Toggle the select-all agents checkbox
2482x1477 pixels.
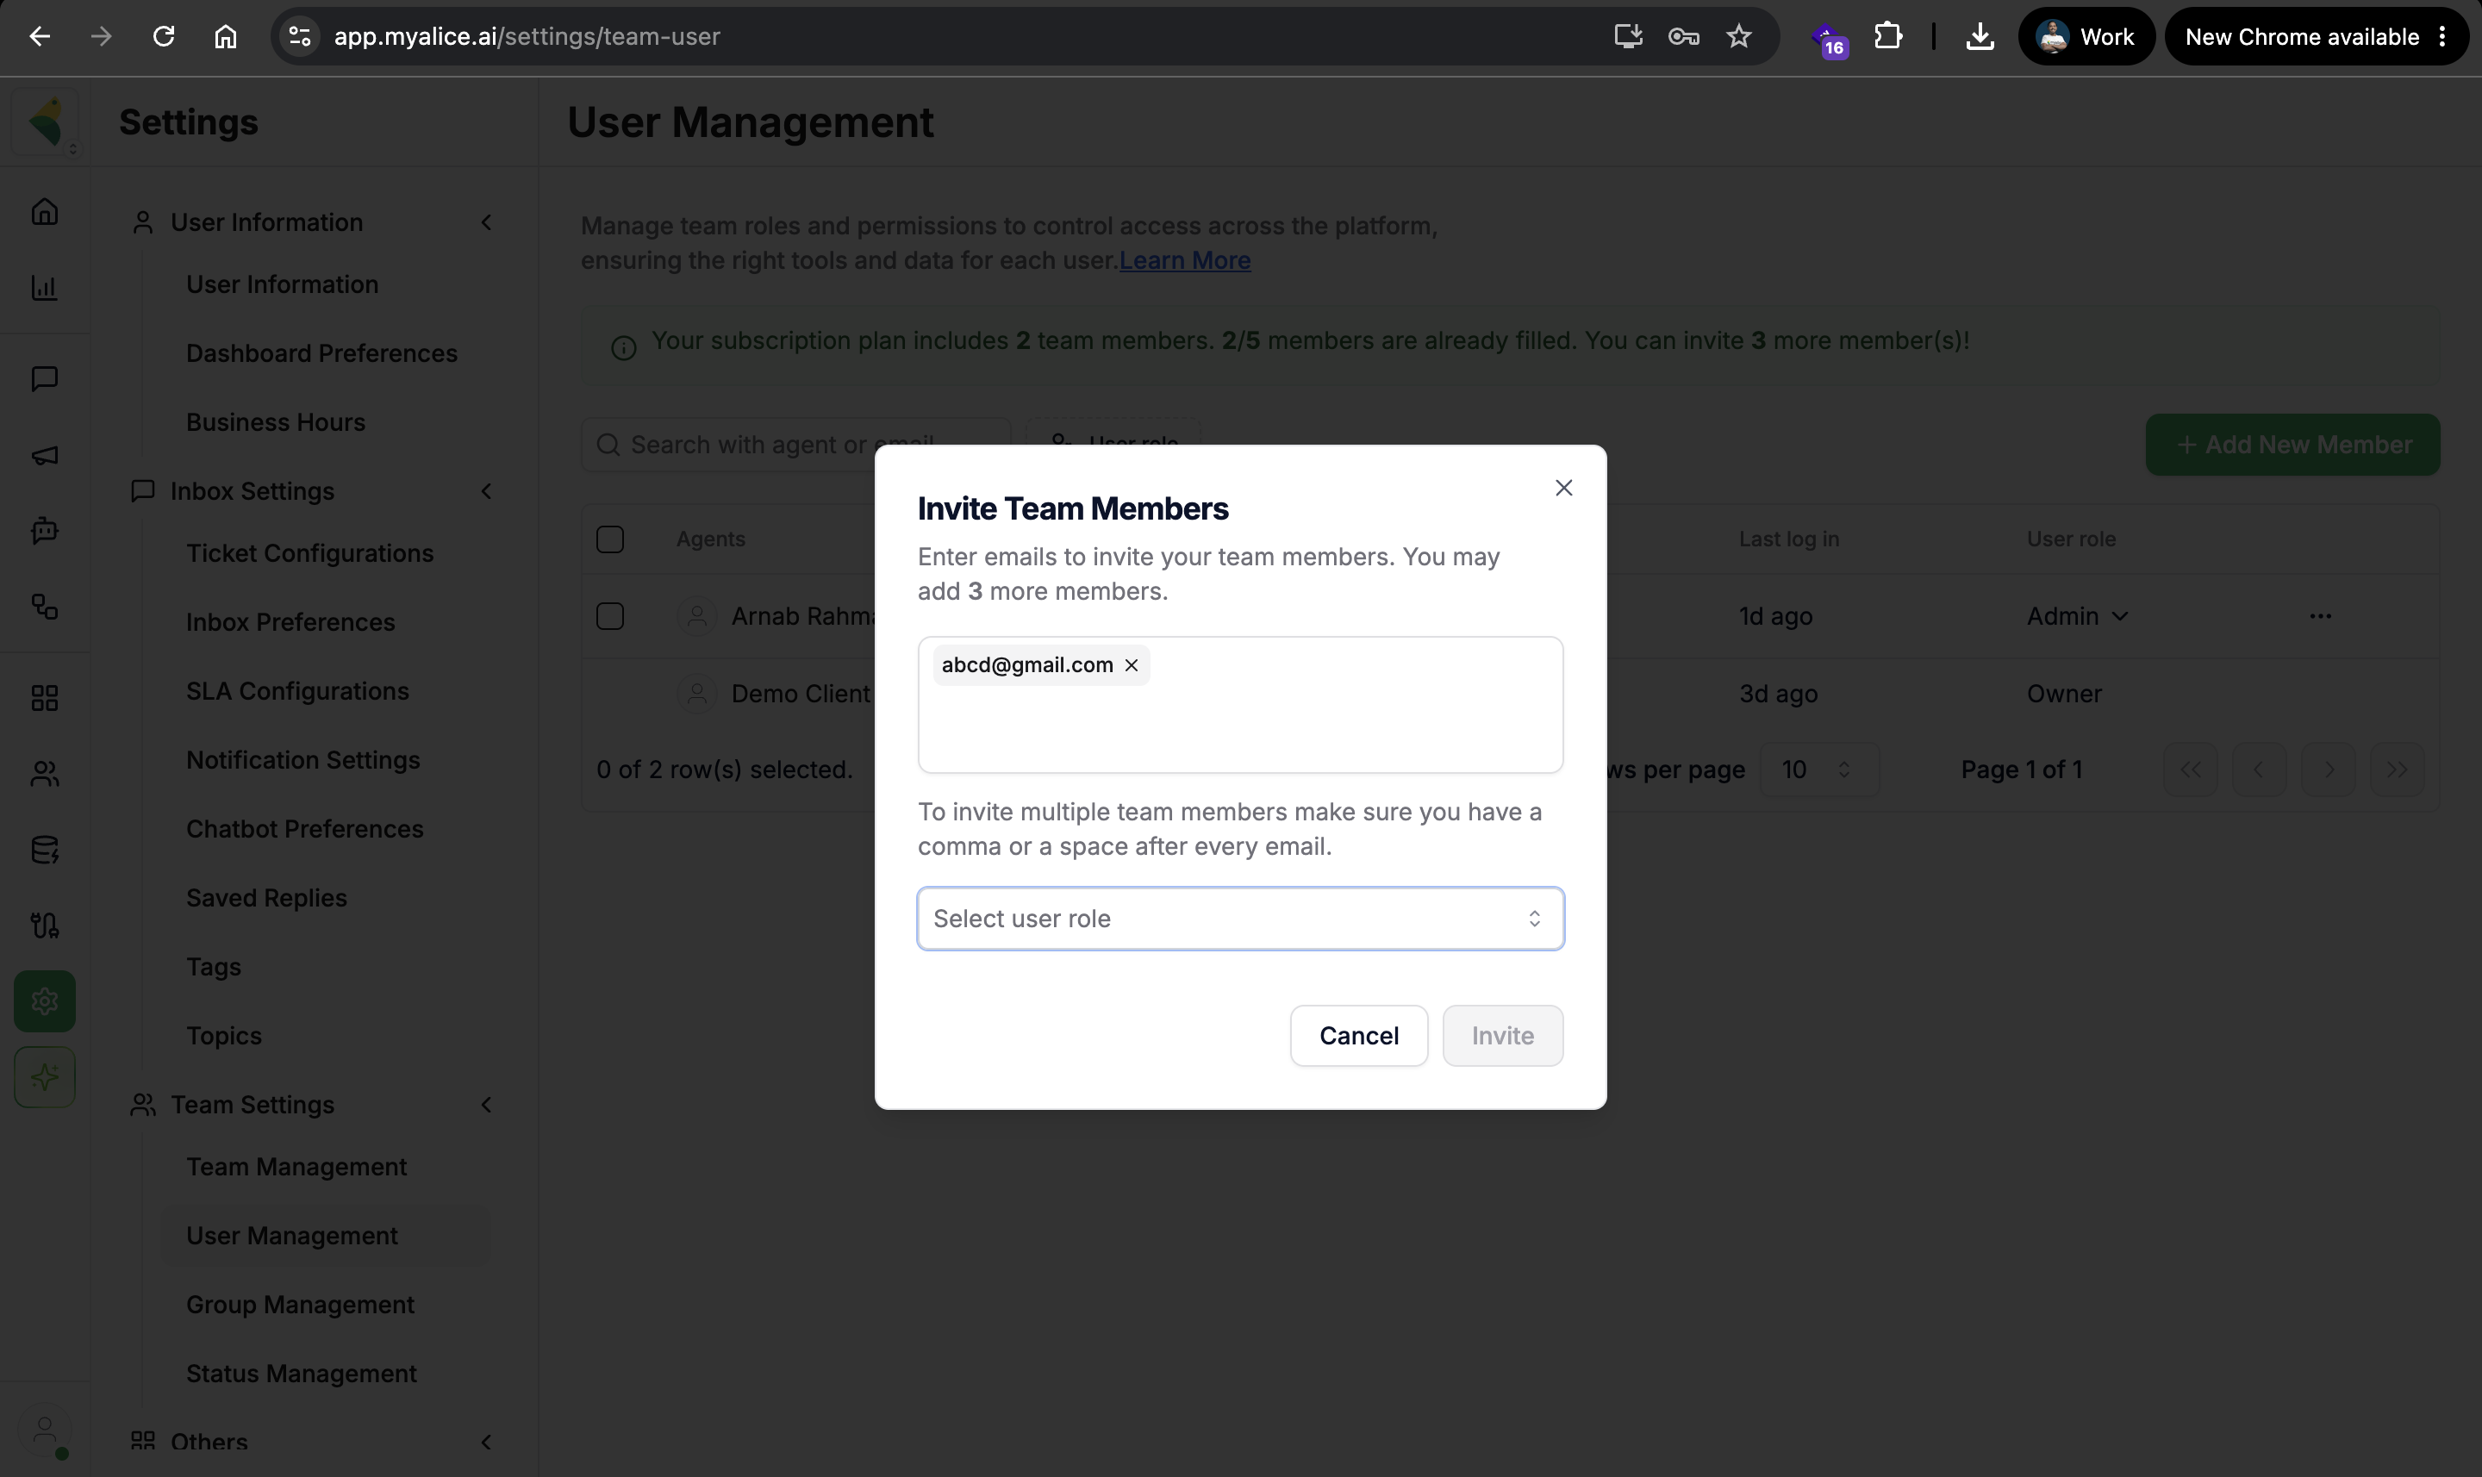[x=610, y=539]
